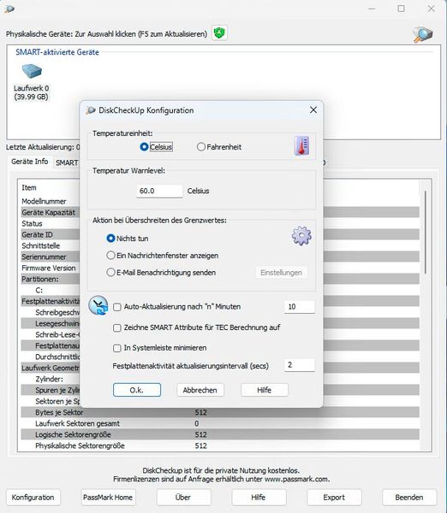
Task: Click the device info list scrollbar
Action: tap(426, 233)
